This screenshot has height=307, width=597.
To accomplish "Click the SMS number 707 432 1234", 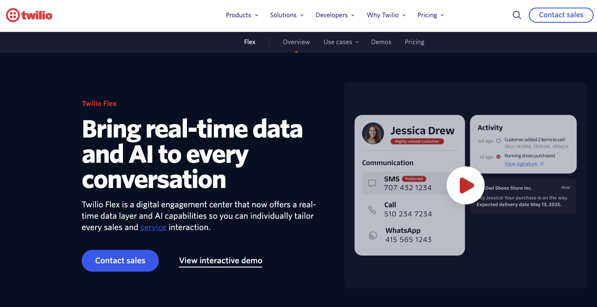I will pos(408,188).
